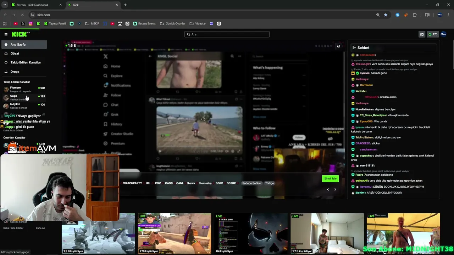
Task: Click the 275 points balance indicator
Action: coord(432,34)
